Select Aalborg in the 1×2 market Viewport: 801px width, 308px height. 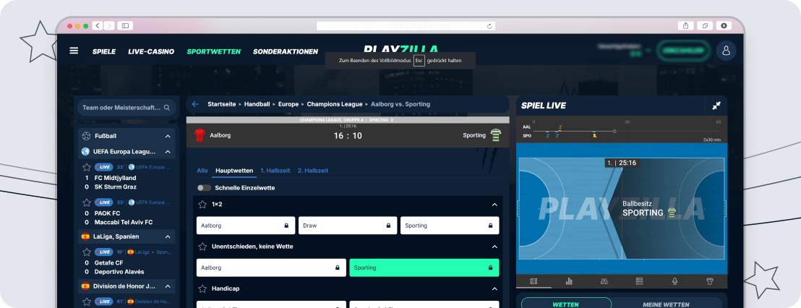tap(246, 226)
